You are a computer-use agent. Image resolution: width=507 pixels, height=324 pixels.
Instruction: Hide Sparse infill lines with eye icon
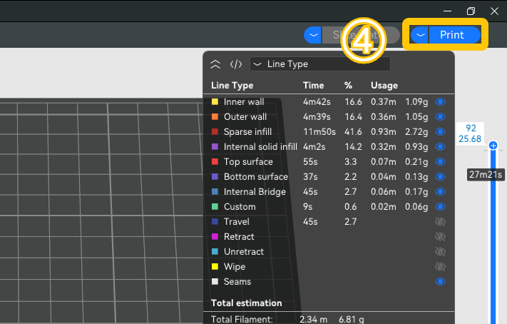(x=441, y=132)
